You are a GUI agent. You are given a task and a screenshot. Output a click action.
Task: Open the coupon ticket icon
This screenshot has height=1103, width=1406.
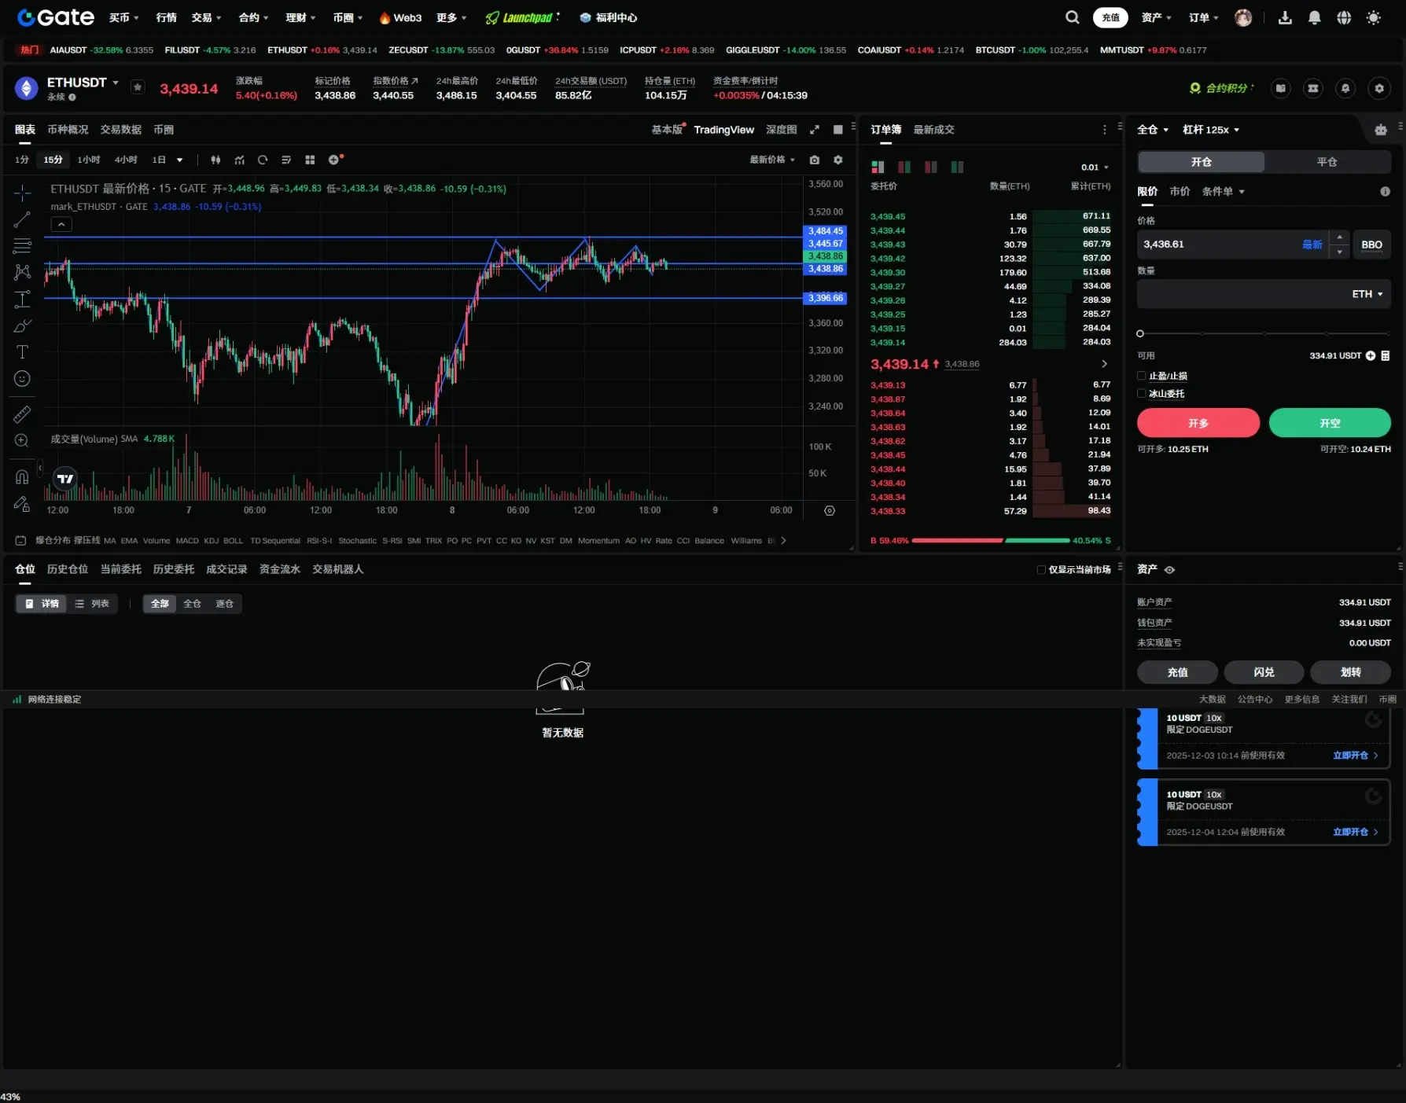[1313, 88]
